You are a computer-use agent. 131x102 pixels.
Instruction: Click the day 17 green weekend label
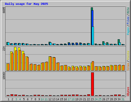point(69,99)
